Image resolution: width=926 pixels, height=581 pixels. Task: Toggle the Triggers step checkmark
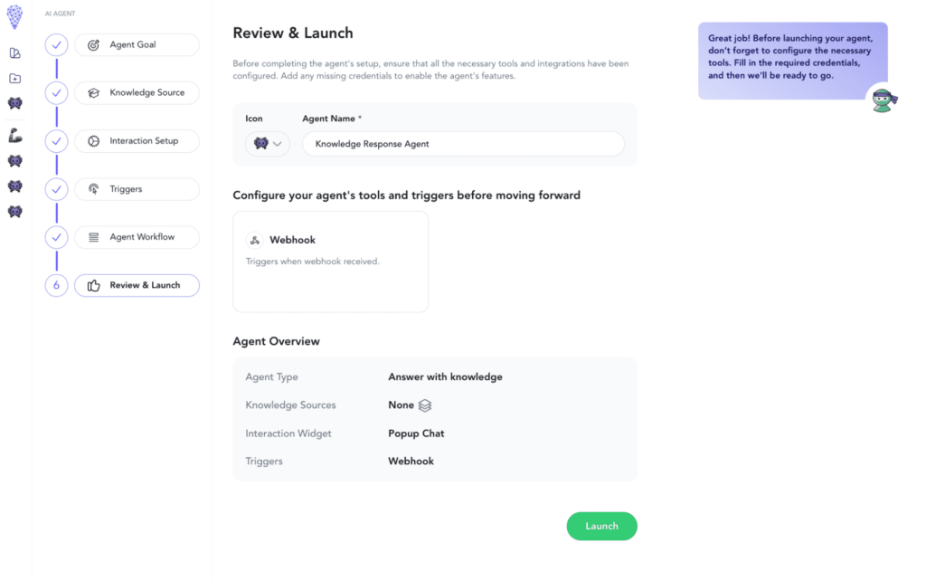pos(56,188)
